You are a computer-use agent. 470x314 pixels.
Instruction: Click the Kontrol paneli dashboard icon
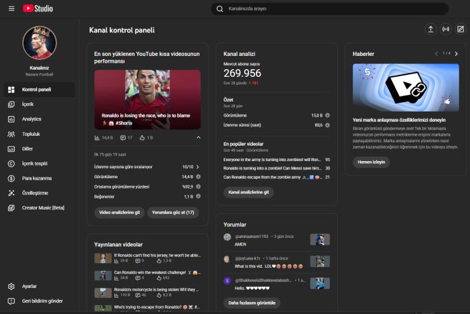pos(11,89)
